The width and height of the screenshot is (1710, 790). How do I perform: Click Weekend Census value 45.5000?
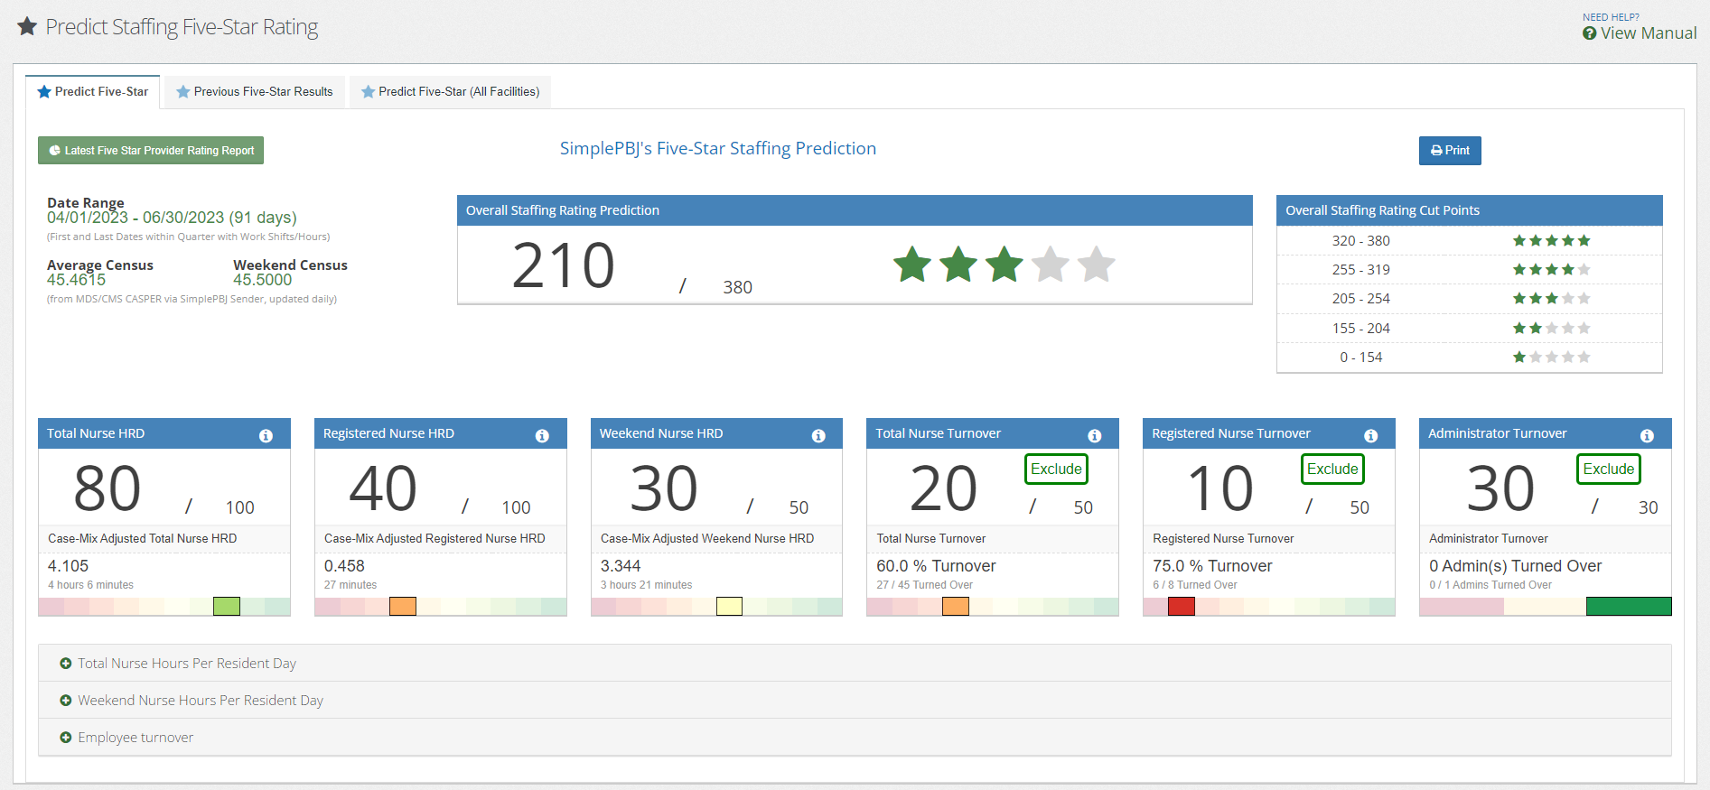(262, 280)
